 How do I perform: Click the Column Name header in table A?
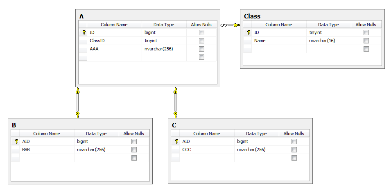[x=114, y=25]
